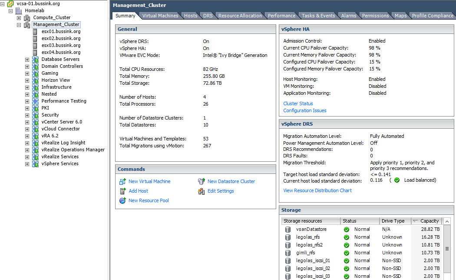Select the legolas_iscsi_01 datastore row
This screenshot has width=456, height=280.
click(x=362, y=261)
